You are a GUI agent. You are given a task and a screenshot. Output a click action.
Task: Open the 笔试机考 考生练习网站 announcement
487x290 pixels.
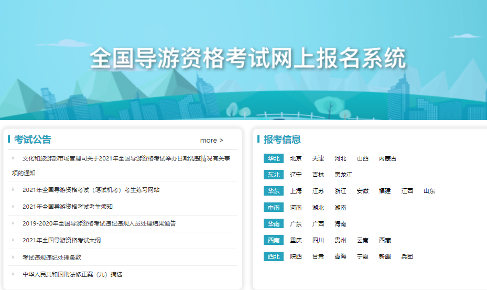[91, 190]
